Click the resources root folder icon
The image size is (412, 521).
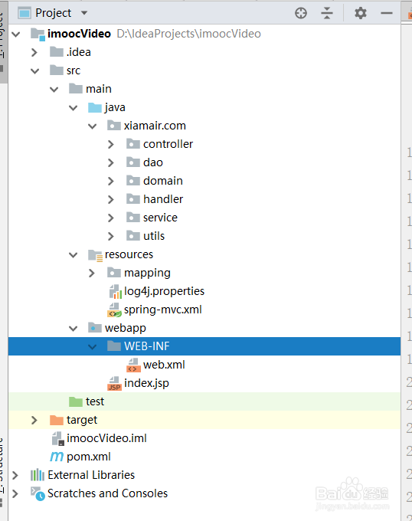pos(95,255)
